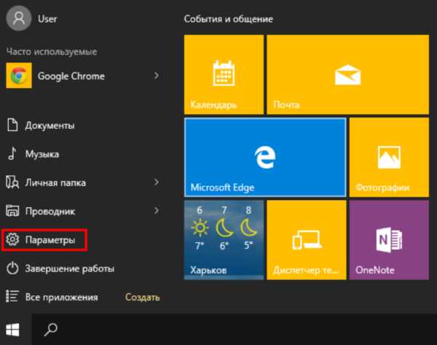The height and width of the screenshot is (345, 437).
Task: Expand the Личная папка submenu arrow
Action: click(x=157, y=183)
